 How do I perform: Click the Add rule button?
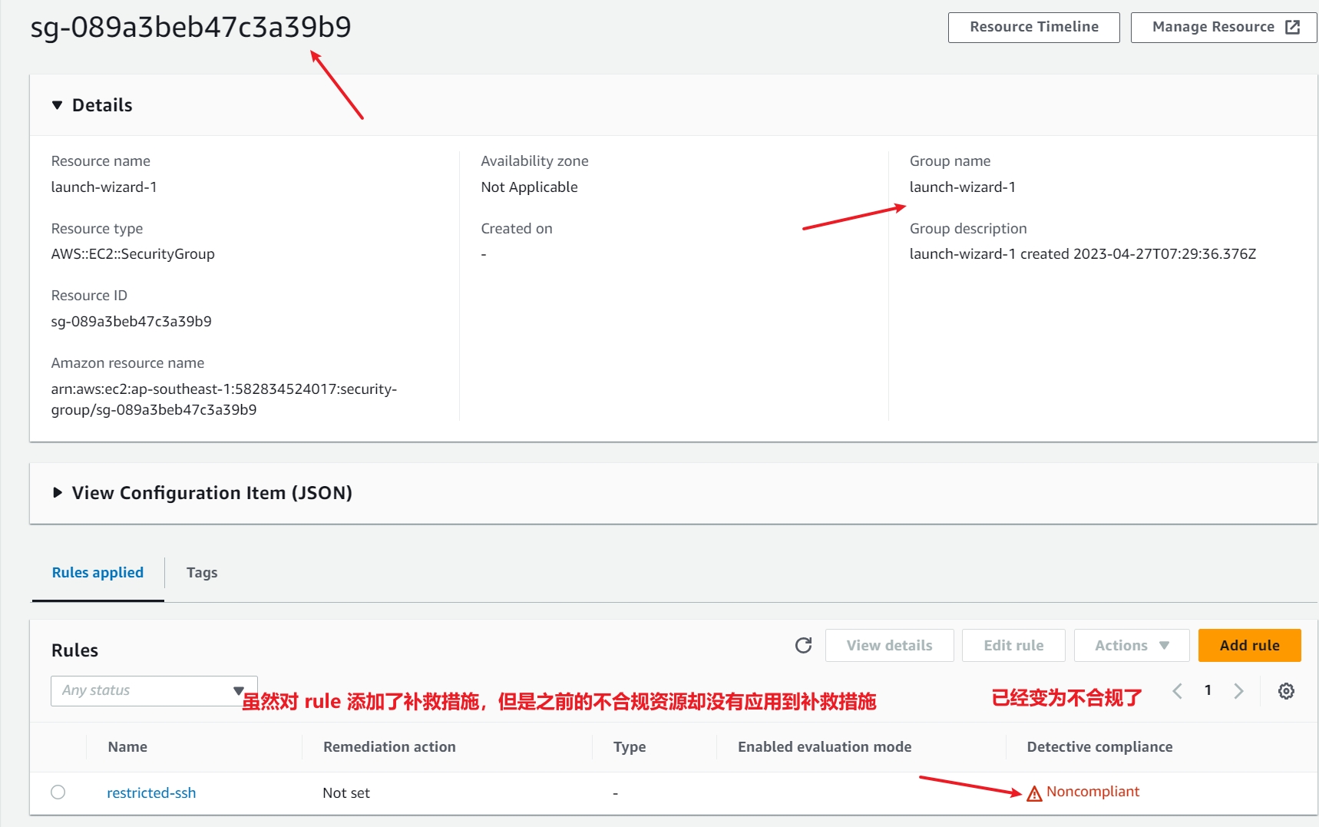coord(1249,646)
